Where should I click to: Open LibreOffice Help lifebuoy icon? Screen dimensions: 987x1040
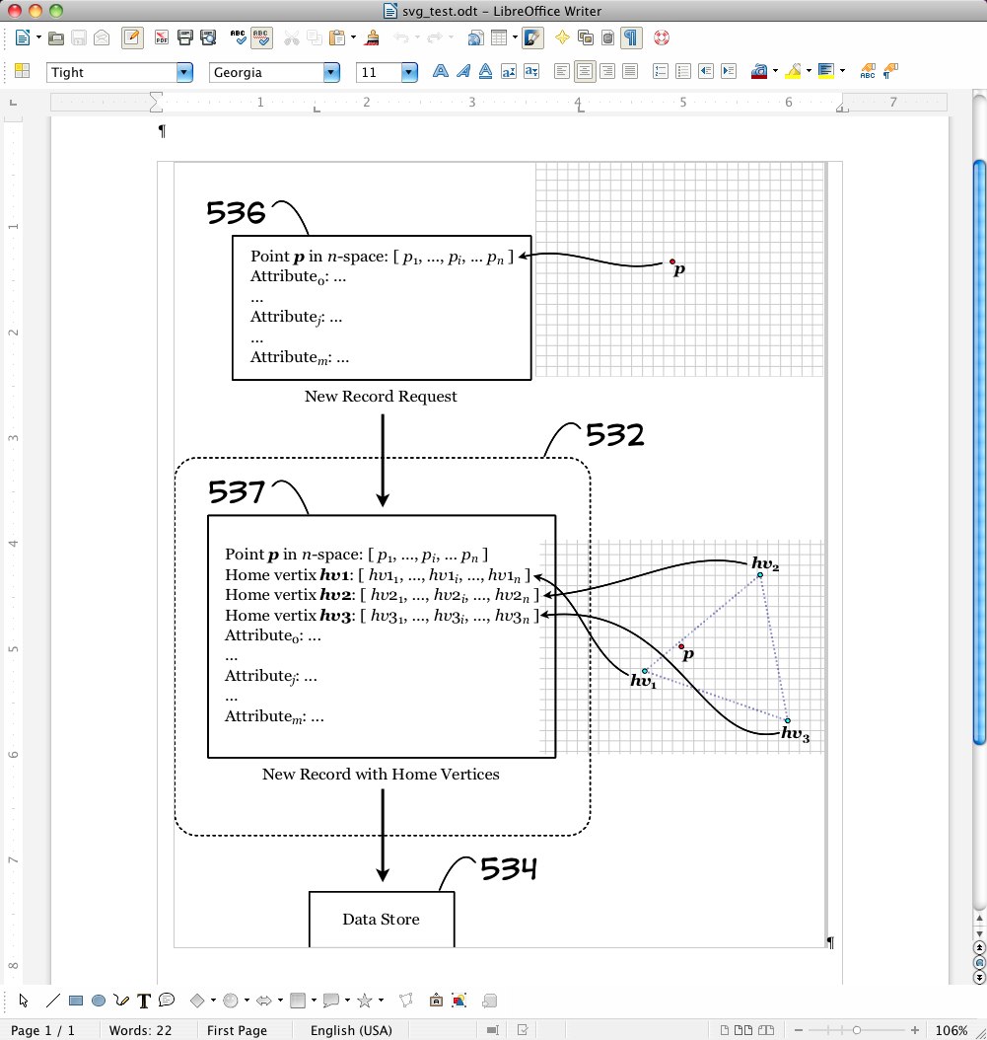point(660,38)
